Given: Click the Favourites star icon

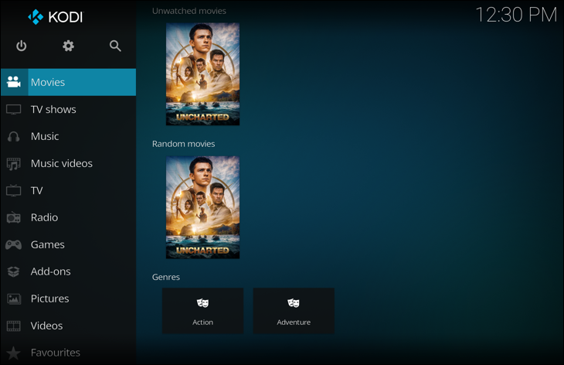Looking at the screenshot, I should [x=14, y=353].
